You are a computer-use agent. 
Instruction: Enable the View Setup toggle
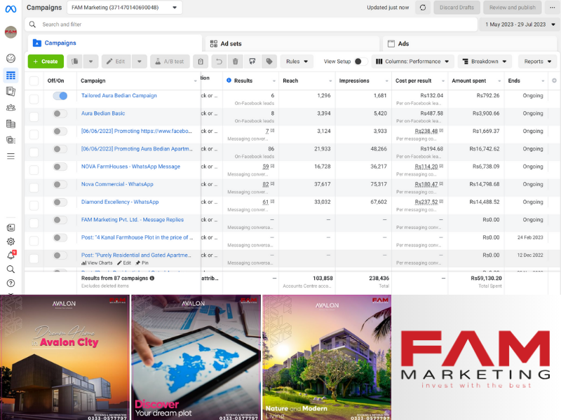point(360,62)
